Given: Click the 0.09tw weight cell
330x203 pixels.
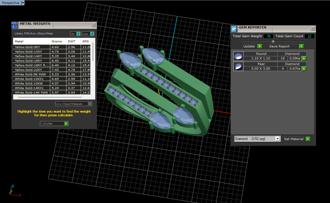Looking at the screenshot, I should 295,59.
